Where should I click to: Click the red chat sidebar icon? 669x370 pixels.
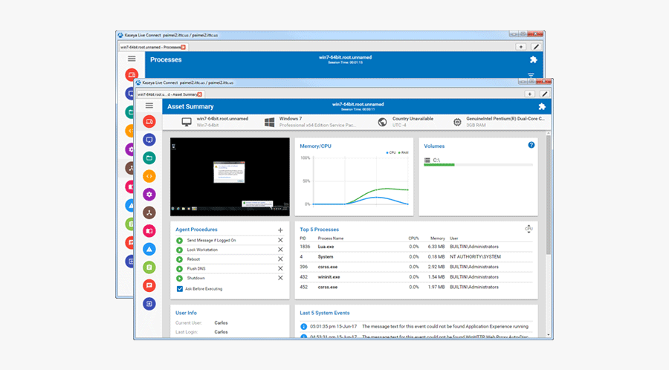coord(149,285)
